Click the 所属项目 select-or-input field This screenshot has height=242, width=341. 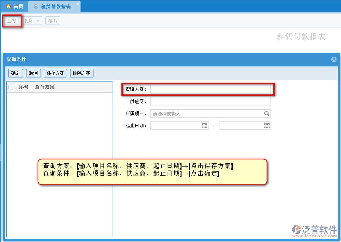[x=211, y=113]
